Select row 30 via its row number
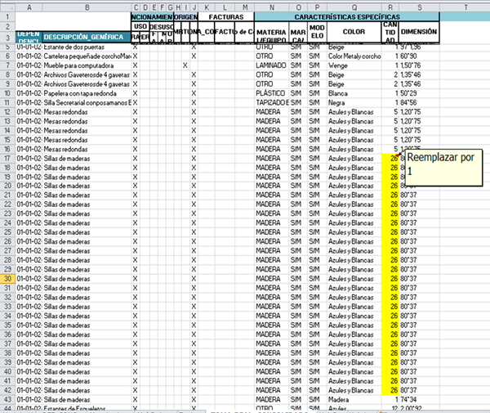The image size is (490, 413). tap(7, 279)
